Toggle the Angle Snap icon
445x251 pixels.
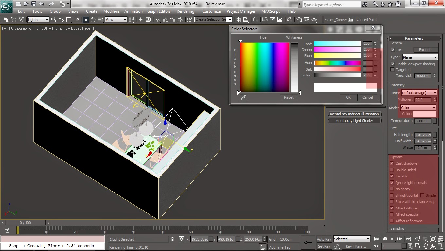166,20
